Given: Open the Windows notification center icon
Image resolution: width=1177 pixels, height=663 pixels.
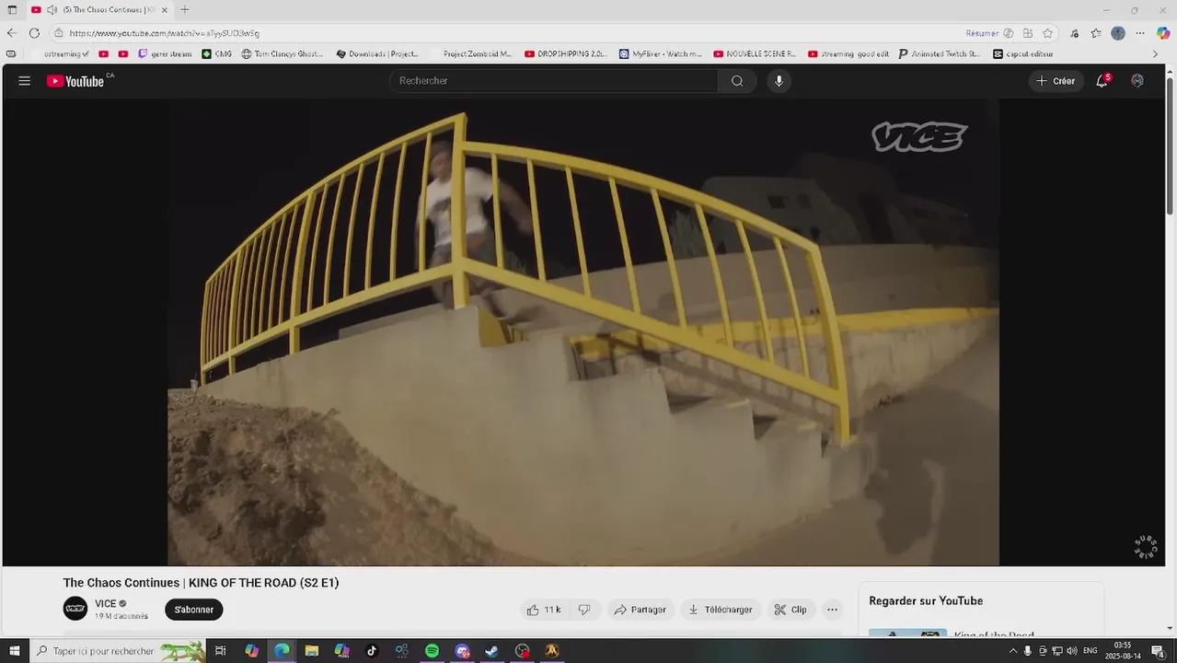Looking at the screenshot, I should pyautogui.click(x=1158, y=651).
